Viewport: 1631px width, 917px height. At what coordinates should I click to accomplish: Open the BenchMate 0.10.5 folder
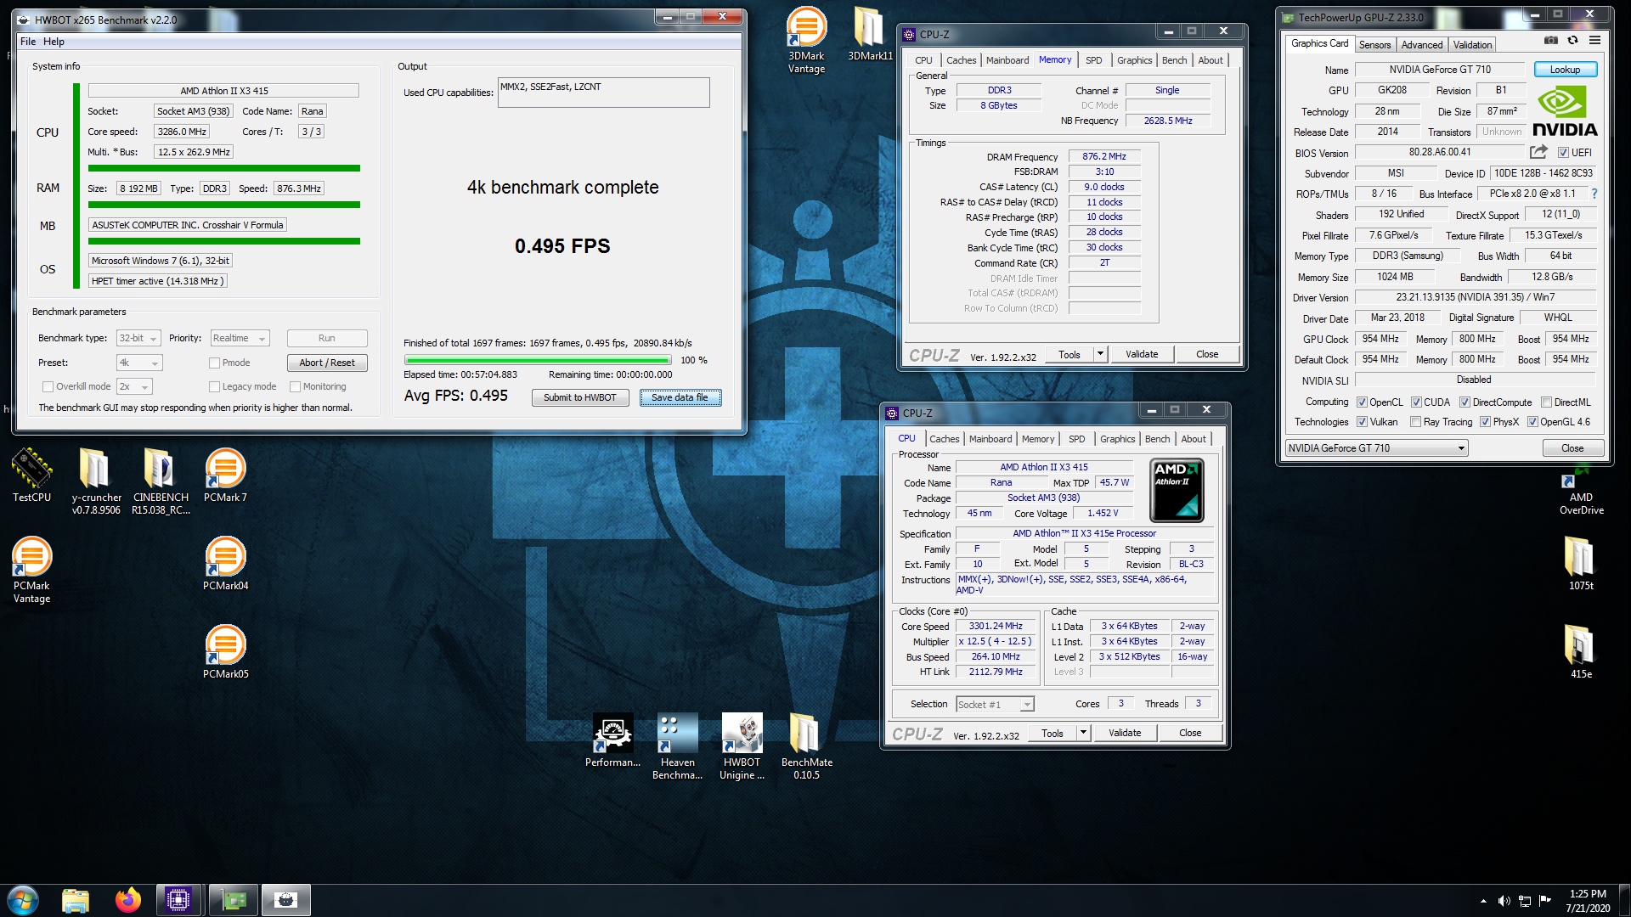point(806,745)
